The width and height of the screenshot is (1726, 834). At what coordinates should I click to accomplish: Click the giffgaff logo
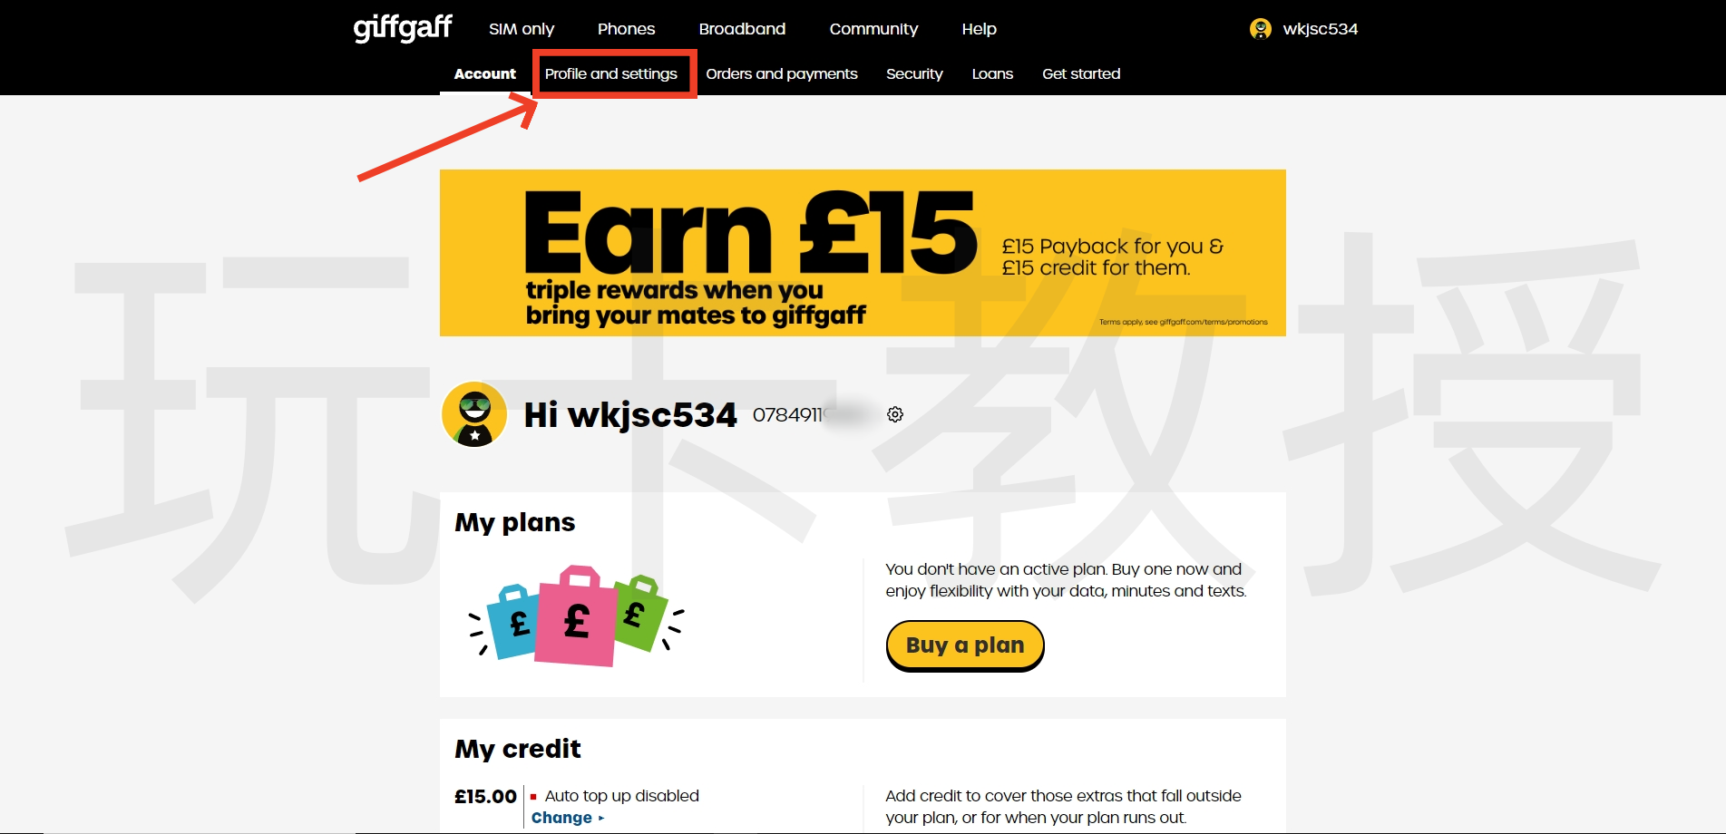click(403, 28)
